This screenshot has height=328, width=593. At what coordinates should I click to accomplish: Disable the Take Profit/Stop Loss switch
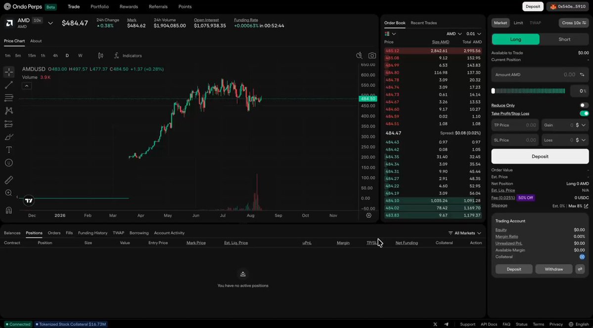pos(584,113)
